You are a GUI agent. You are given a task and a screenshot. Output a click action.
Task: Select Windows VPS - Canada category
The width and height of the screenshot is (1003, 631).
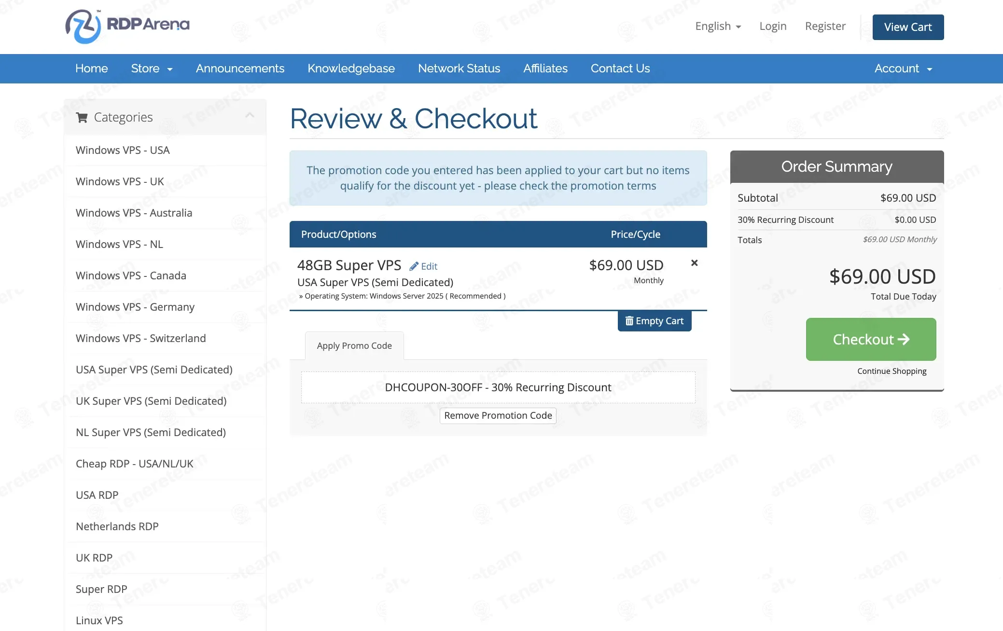point(165,275)
